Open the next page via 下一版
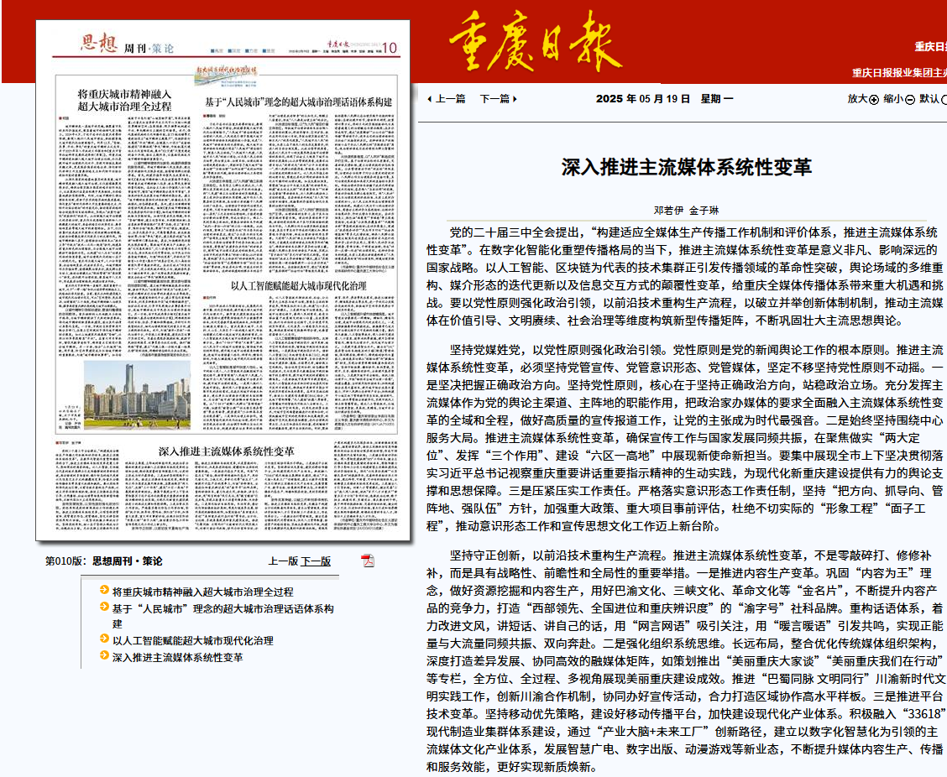The image size is (947, 777). 316,561
